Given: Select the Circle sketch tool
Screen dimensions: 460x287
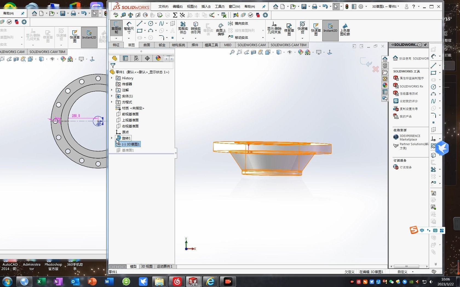Looking at the screenshot, I should pos(151,24).
